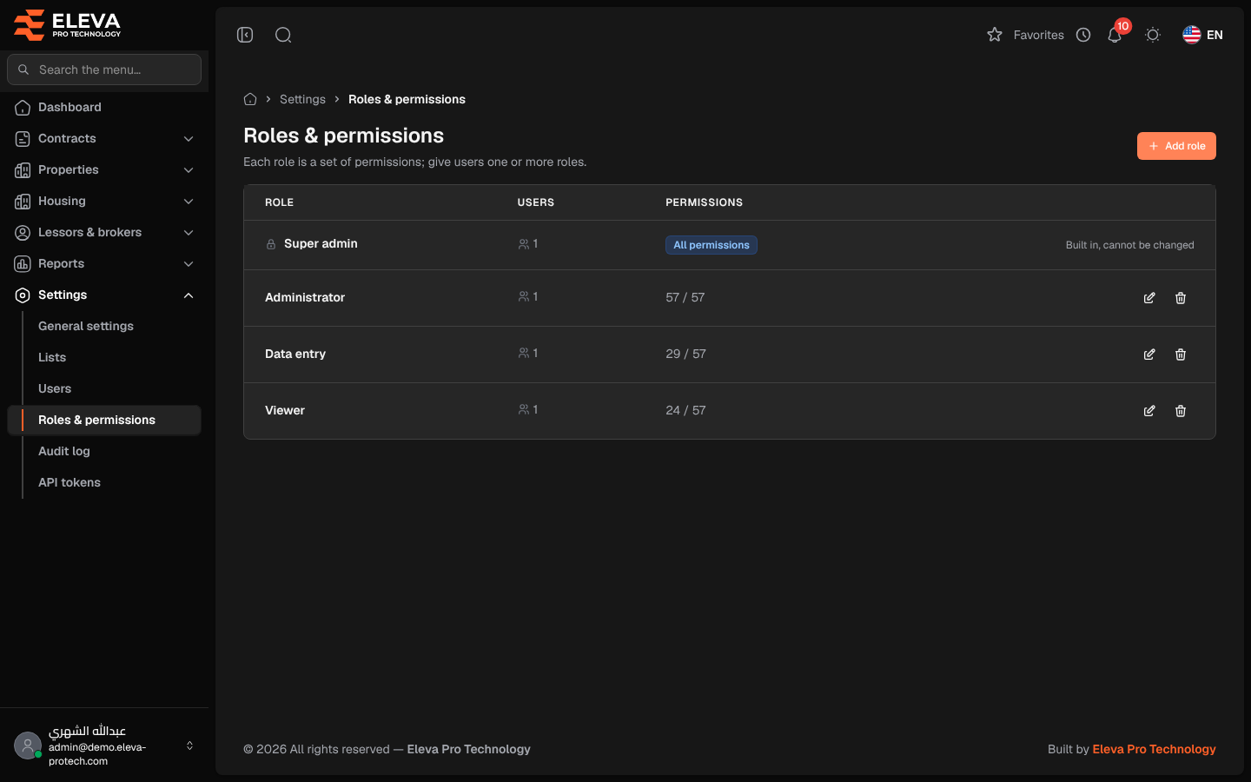This screenshot has width=1251, height=782.
Task: Click the Contracts sidebar icon
Action: (x=23, y=139)
